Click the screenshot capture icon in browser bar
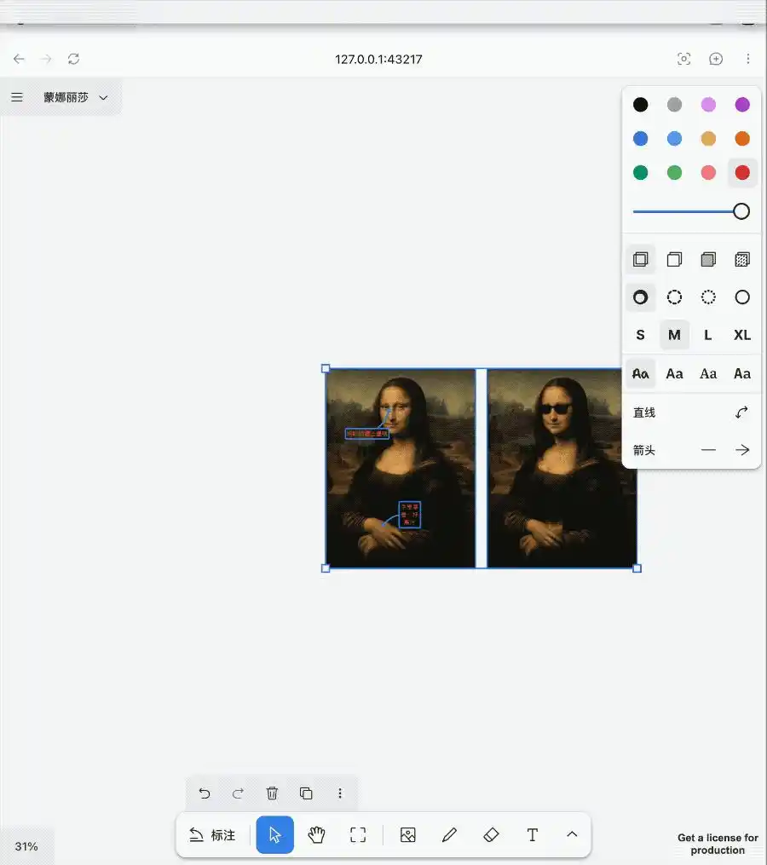This screenshot has height=865, width=767. [683, 59]
